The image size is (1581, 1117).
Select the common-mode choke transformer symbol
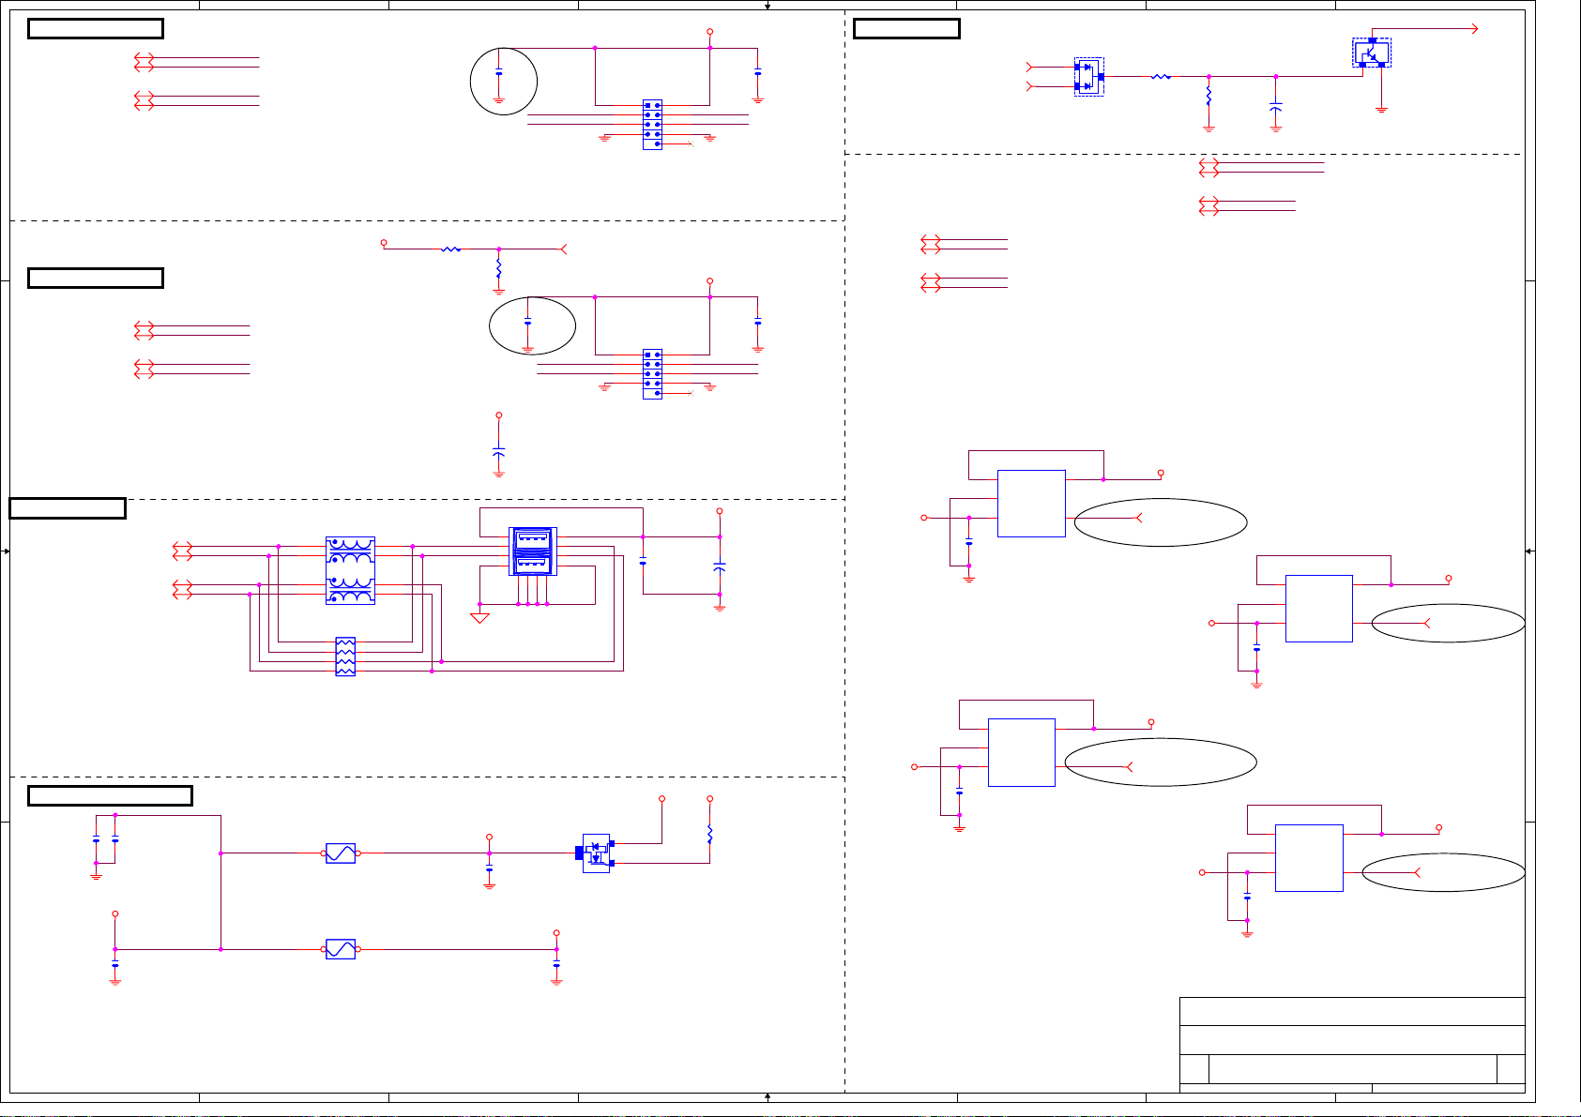tap(350, 570)
